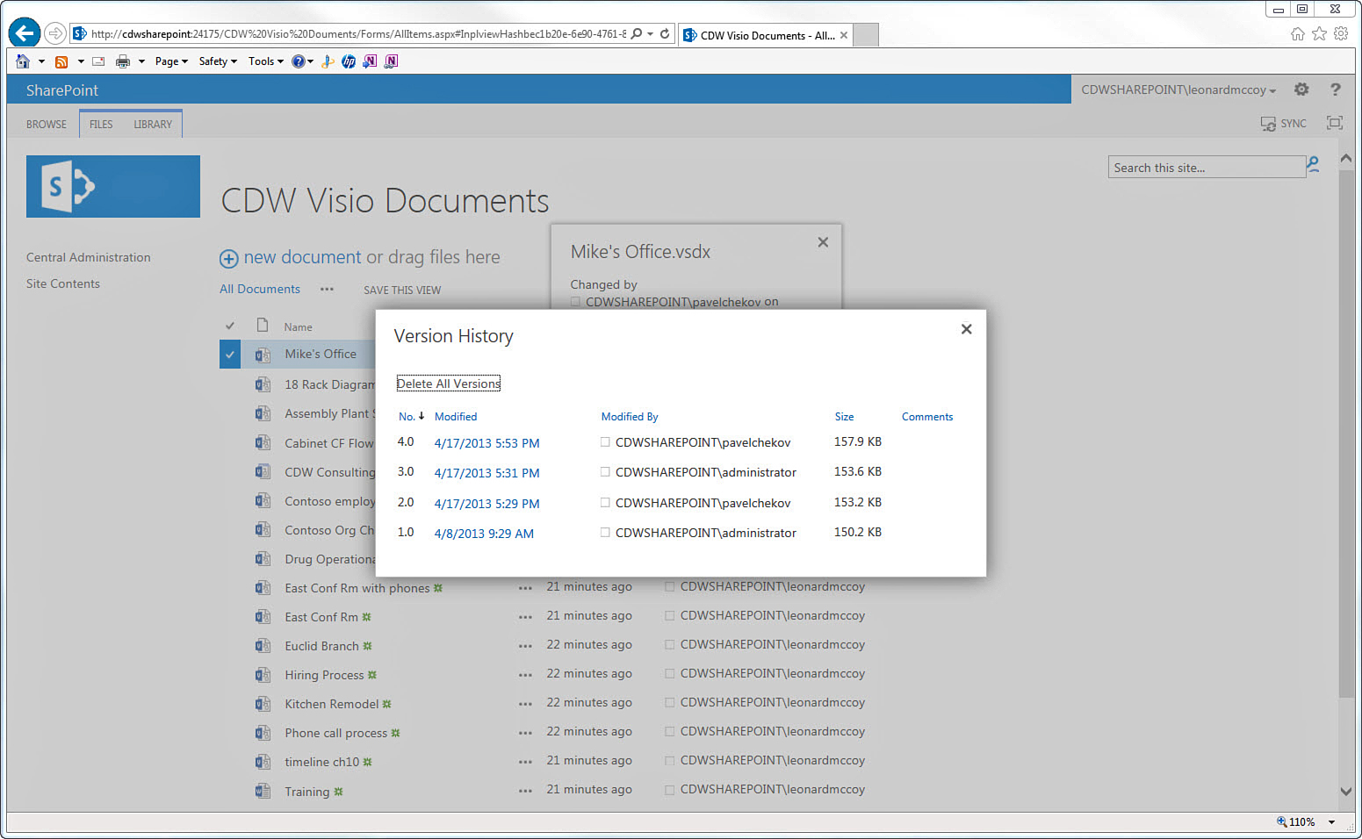Viewport: 1362px width, 839px height.
Task: Open Site Contents in left nav
Action: click(63, 283)
